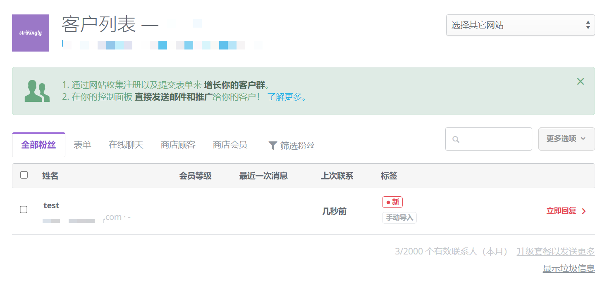This screenshot has height=285, width=612.
Task: Click the Strikingly purple logo
Action: 31,33
